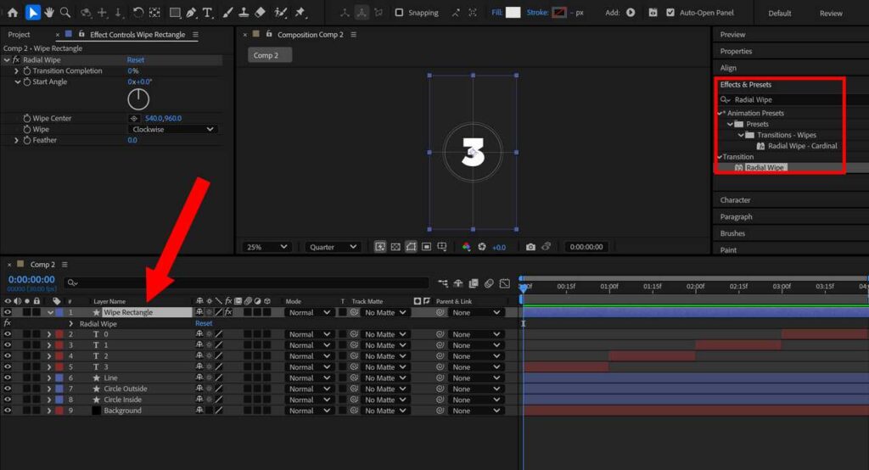Hide the Circle Outside layer eye
This screenshot has width=869, height=470.
click(x=7, y=389)
